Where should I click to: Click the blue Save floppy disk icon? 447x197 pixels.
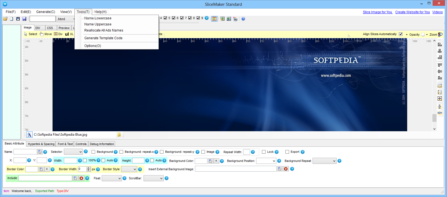point(24,19)
